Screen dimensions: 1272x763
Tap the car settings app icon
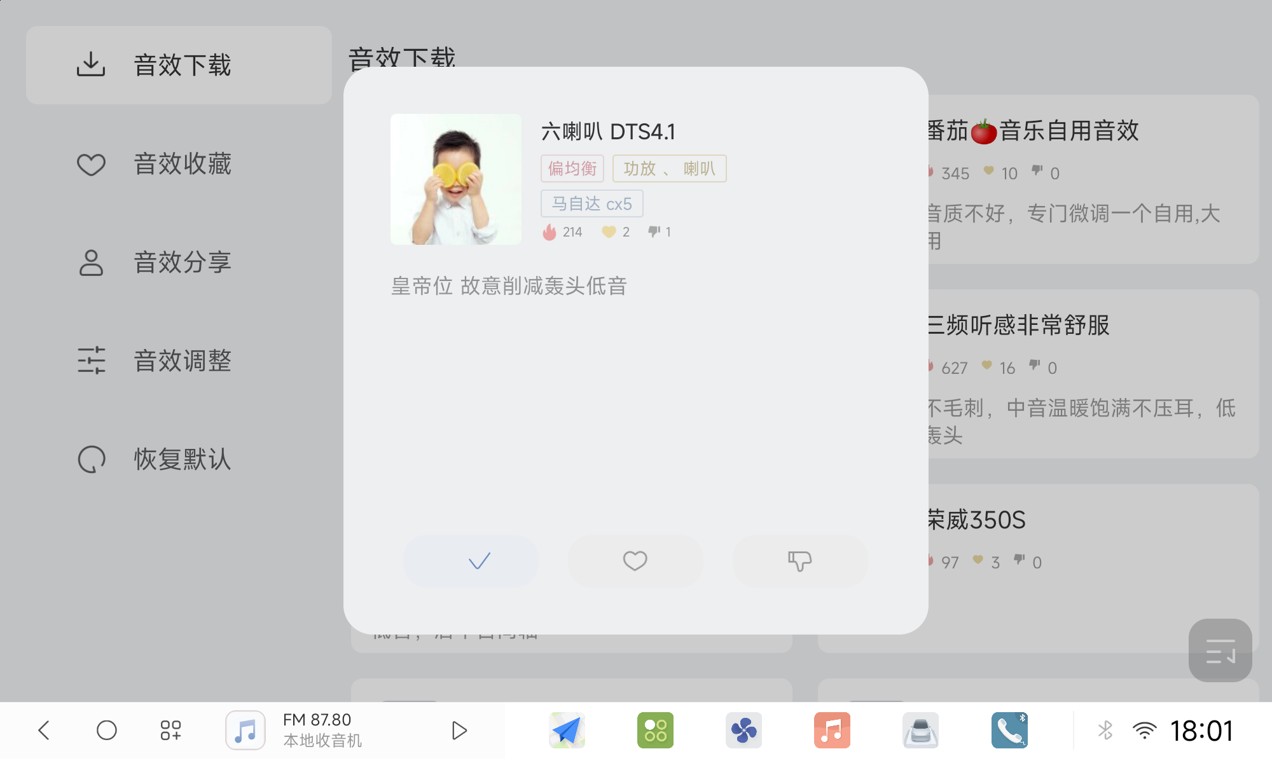[x=920, y=730]
